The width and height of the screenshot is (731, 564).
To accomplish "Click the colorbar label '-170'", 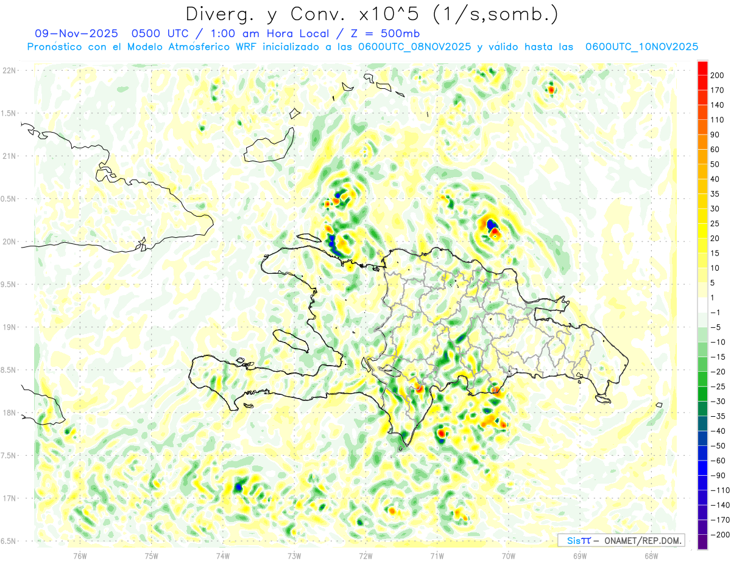I will [719, 520].
